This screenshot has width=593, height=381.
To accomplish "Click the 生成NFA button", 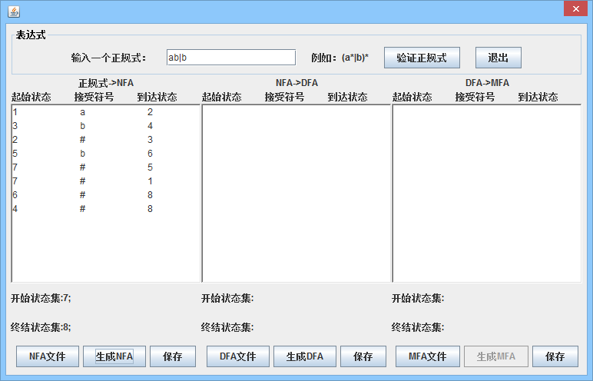I will pos(114,356).
